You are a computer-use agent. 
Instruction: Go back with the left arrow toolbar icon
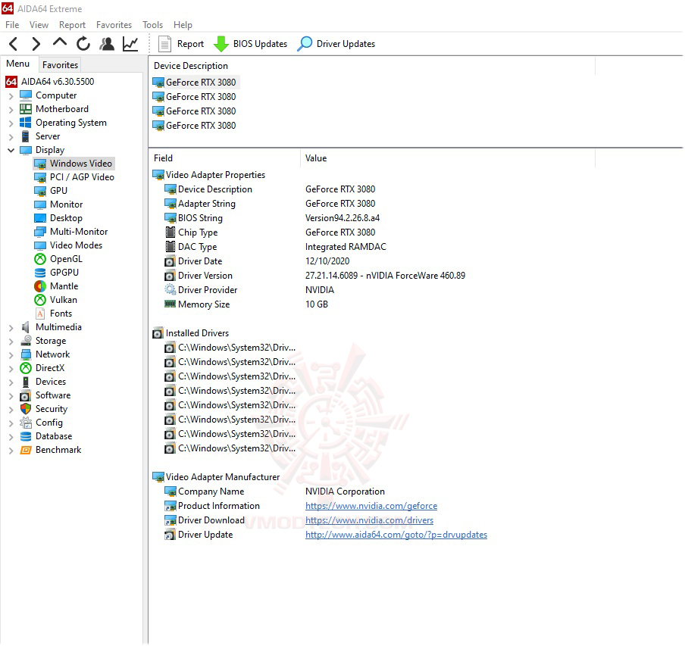click(x=14, y=44)
